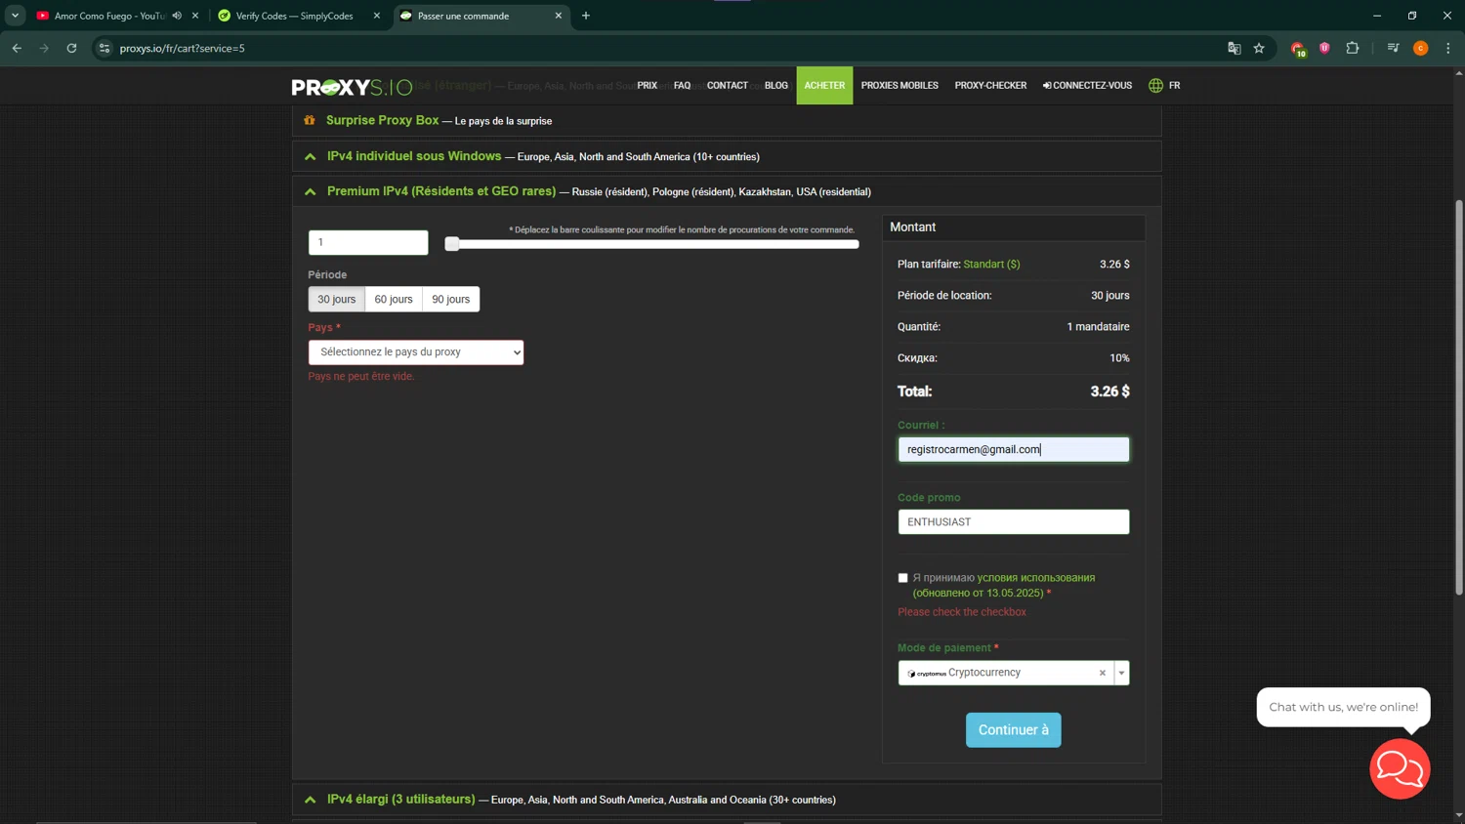The image size is (1465, 824).
Task: Open the orange profile avatar
Action: 1421,48
